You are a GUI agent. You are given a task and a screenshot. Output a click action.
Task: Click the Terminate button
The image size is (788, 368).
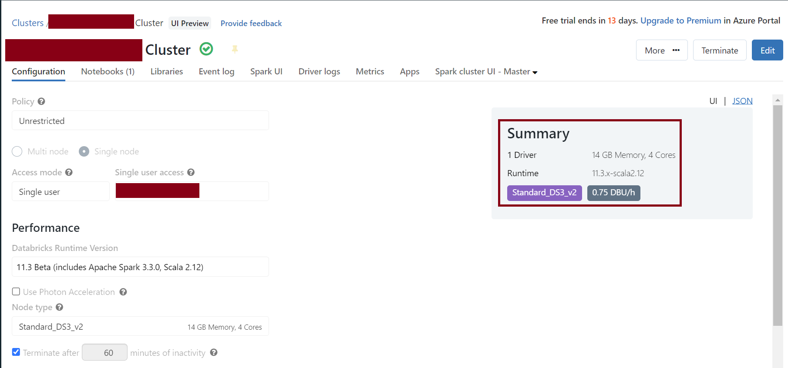coord(720,50)
